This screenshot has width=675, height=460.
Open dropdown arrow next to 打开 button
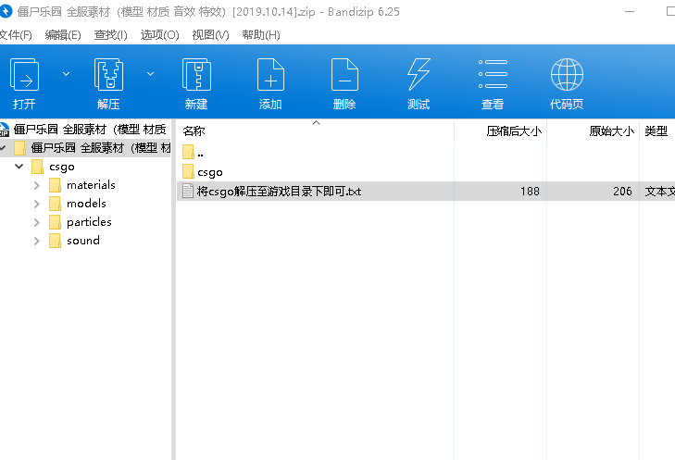coord(66,73)
